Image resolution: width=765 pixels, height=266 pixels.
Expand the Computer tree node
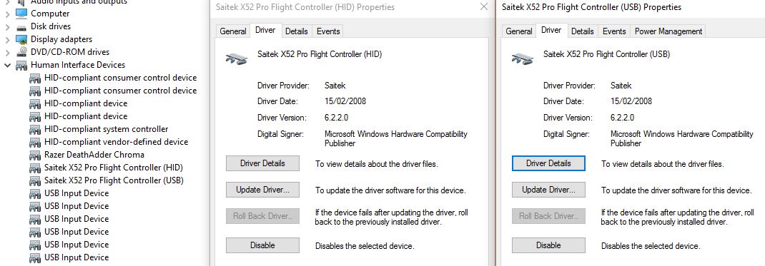pos(7,14)
